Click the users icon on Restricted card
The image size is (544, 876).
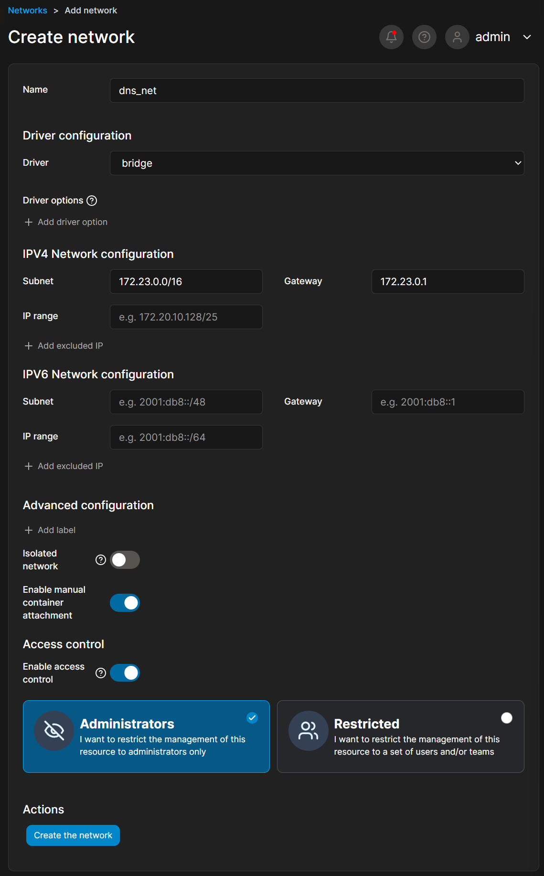pos(308,731)
